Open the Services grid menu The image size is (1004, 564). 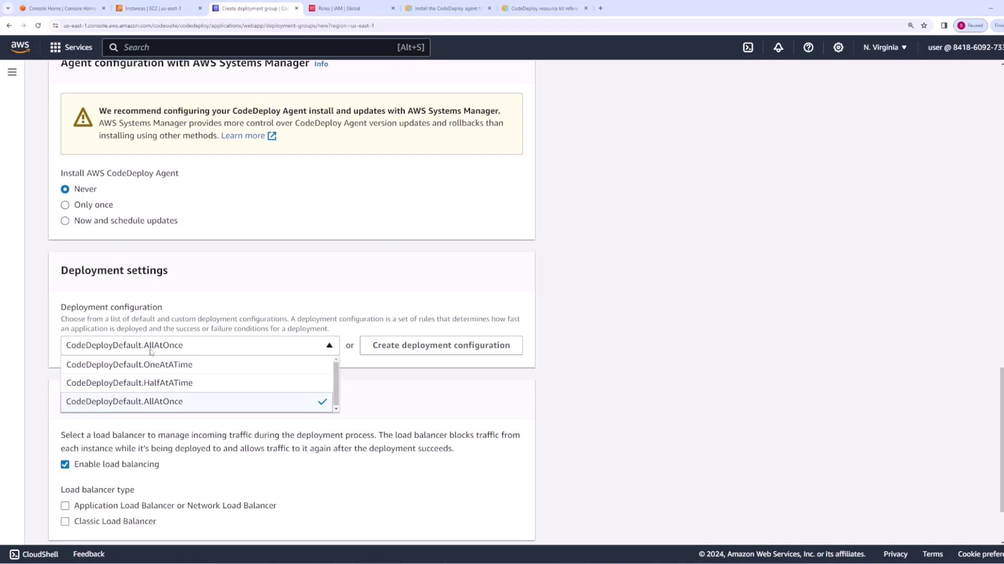tap(71, 48)
